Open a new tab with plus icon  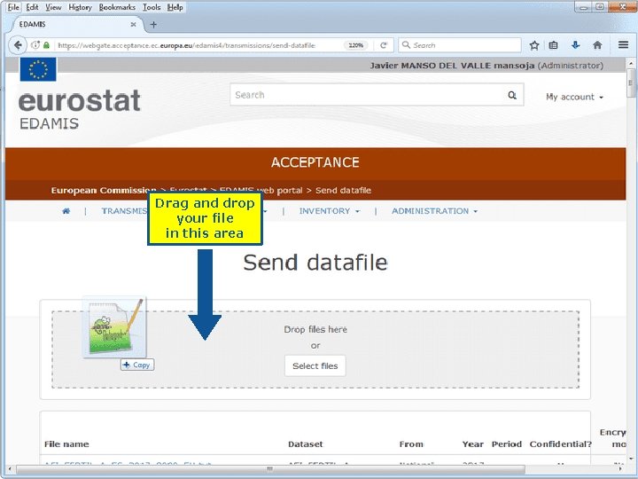click(x=153, y=25)
